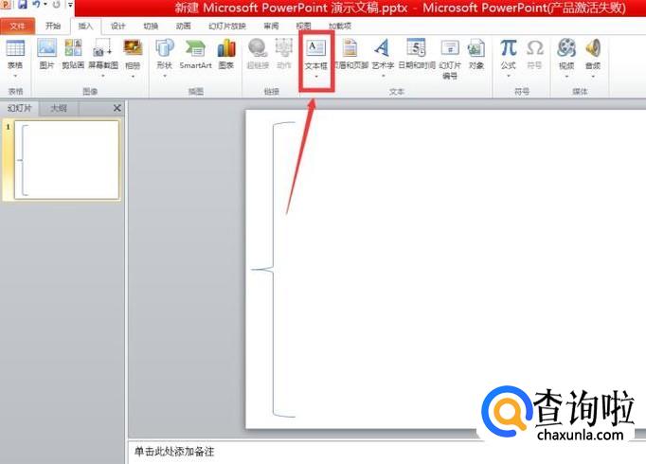Click the 页眉和页脚 header and footer icon
646x464 pixels.
(x=350, y=53)
